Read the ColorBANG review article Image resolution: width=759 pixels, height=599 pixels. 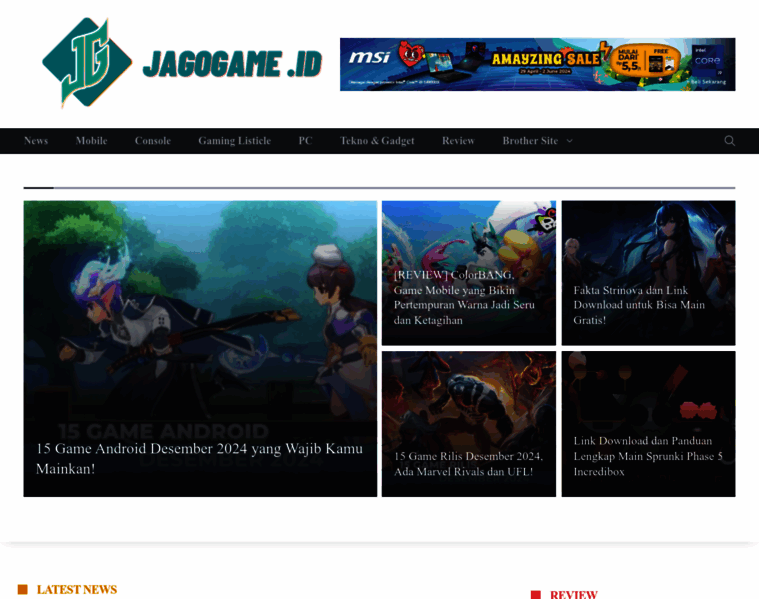click(x=464, y=298)
